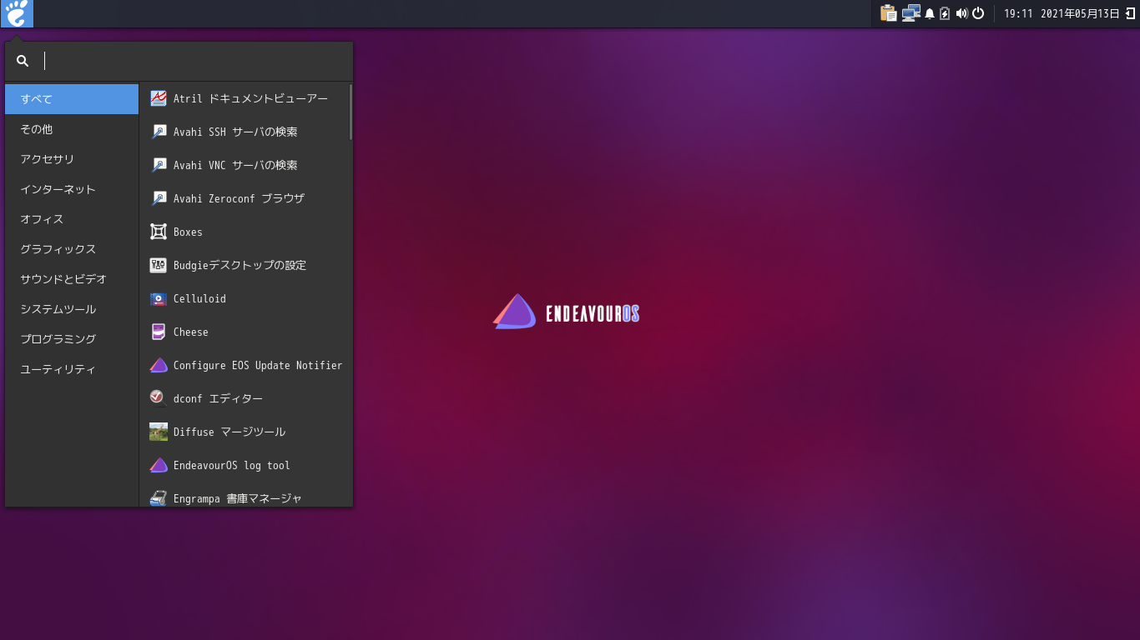The width and height of the screenshot is (1140, 640).
Task: Click the 2021年05月13日 date in the panel
Action: point(1080,13)
